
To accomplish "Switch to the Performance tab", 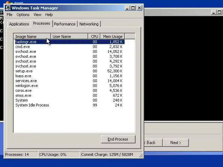I will click(65, 24).
